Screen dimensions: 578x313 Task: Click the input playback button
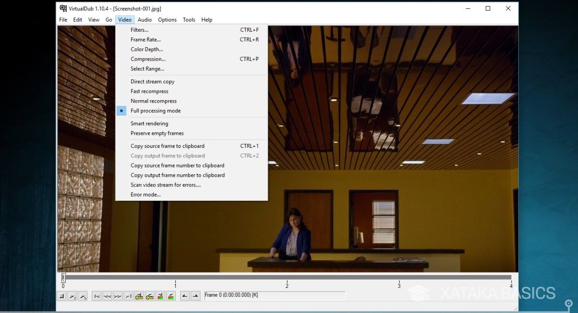[x=72, y=296]
